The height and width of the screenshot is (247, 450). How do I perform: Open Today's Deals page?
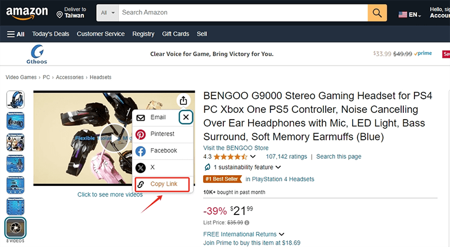tap(51, 34)
